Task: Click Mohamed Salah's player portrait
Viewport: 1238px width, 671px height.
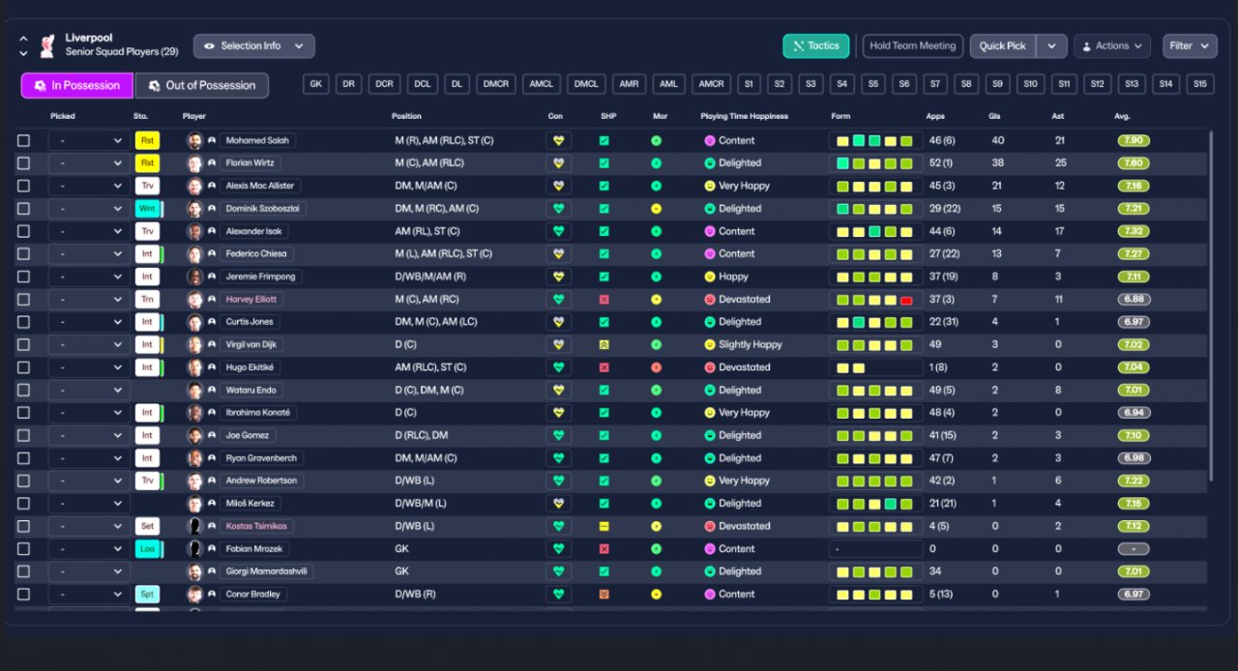Action: tap(195, 140)
